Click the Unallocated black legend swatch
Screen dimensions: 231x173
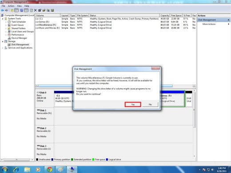pyautogui.click(x=37, y=160)
